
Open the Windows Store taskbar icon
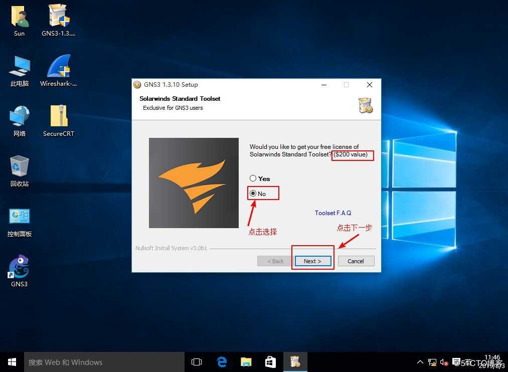tap(270, 362)
